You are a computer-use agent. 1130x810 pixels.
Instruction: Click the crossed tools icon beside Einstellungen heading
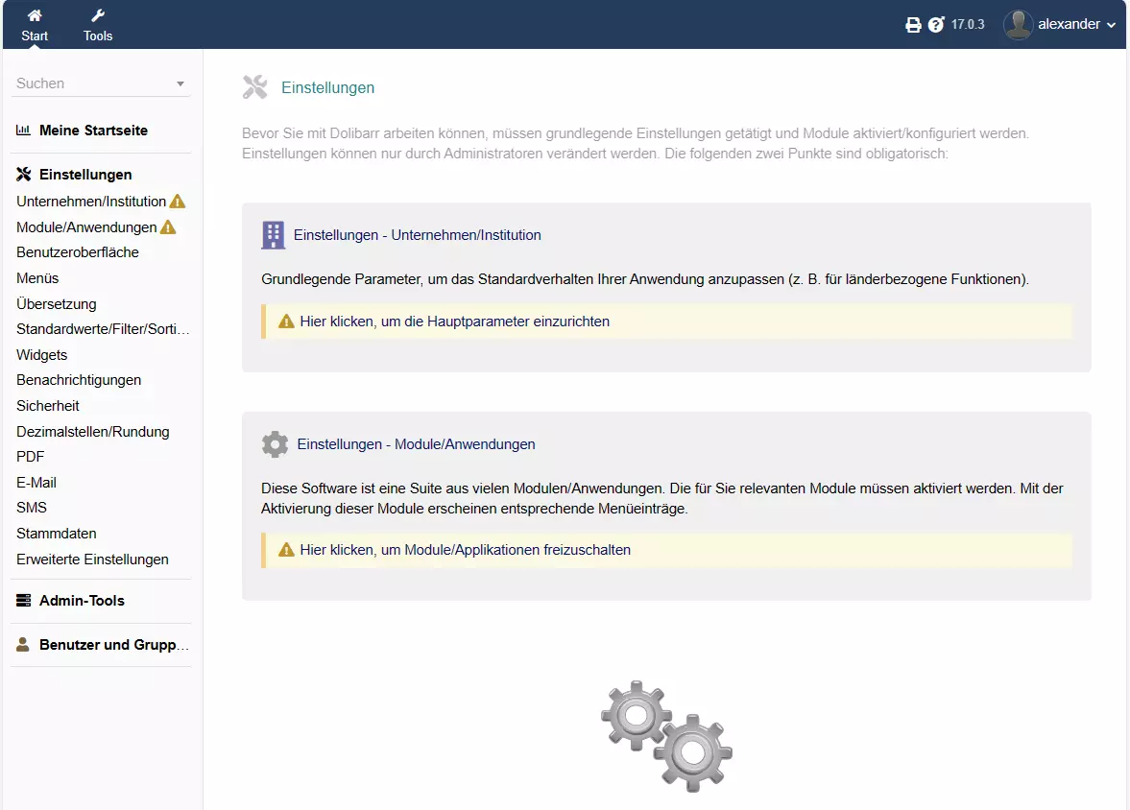(255, 87)
